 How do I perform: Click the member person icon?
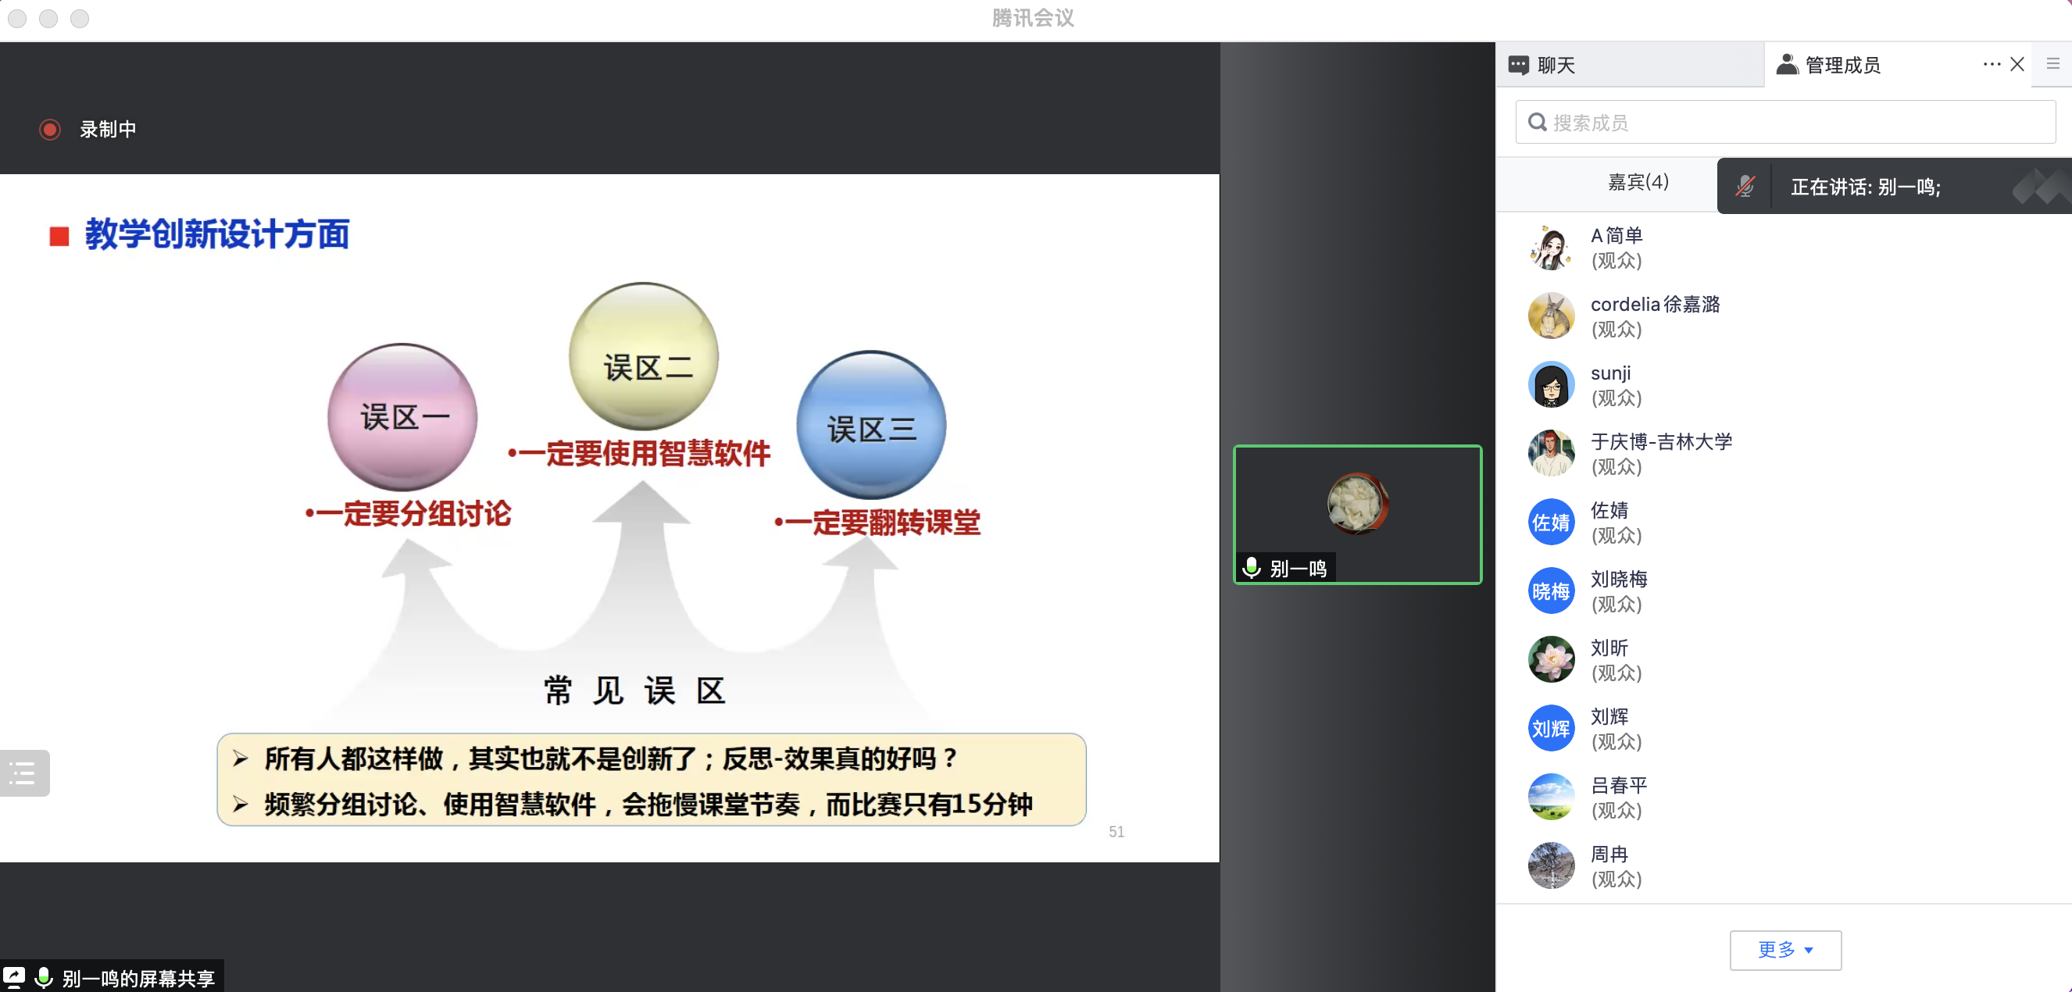(1788, 64)
